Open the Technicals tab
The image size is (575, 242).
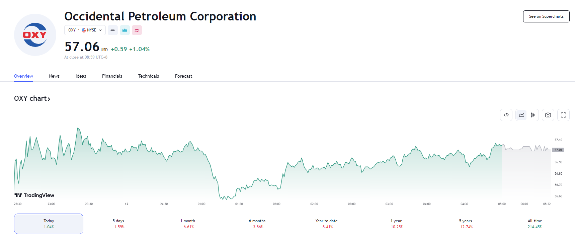[149, 76]
